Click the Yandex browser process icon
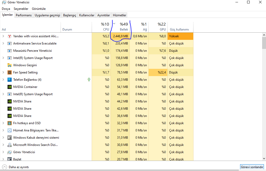The width and height of the screenshot is (266, 171). [10, 36]
